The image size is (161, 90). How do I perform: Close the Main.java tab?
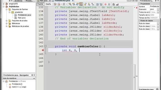50,1
